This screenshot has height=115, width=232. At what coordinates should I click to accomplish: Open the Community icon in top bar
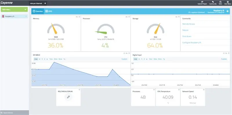coord(213,2)
